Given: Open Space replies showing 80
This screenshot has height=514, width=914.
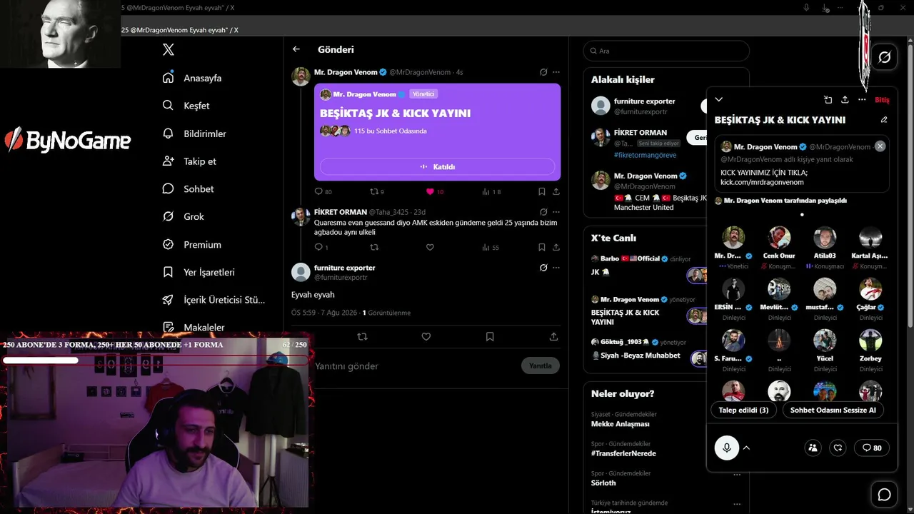Looking at the screenshot, I should click(x=872, y=448).
